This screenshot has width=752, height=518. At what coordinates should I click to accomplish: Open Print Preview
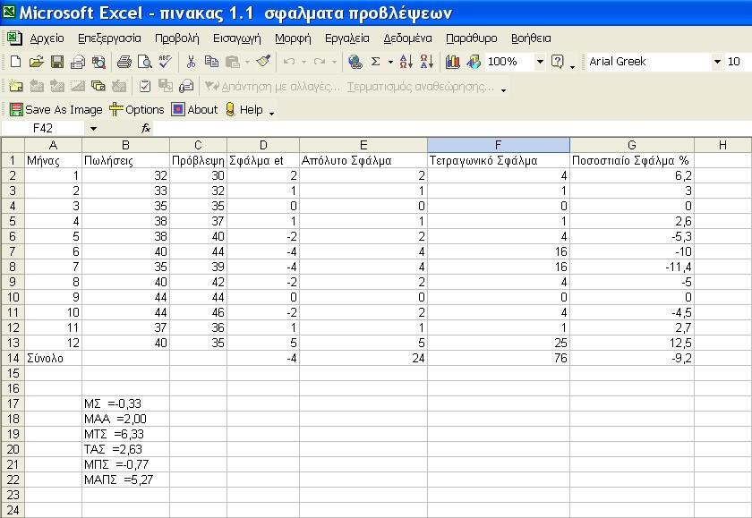point(144,62)
